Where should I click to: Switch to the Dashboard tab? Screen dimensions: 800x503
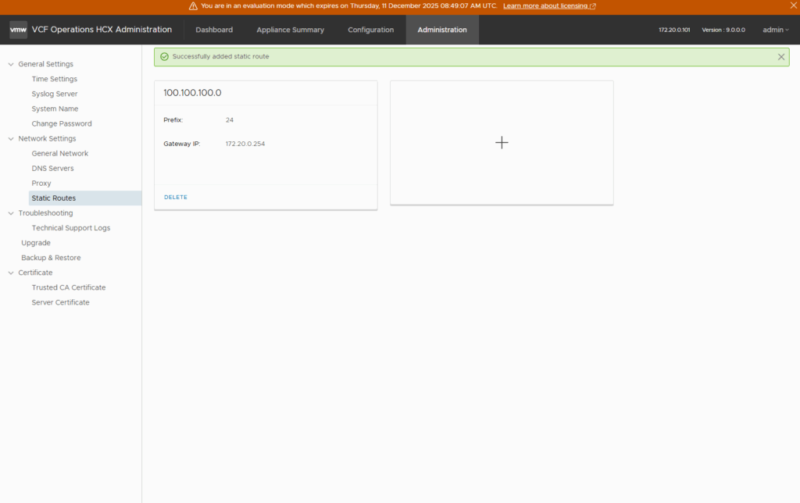pos(214,30)
